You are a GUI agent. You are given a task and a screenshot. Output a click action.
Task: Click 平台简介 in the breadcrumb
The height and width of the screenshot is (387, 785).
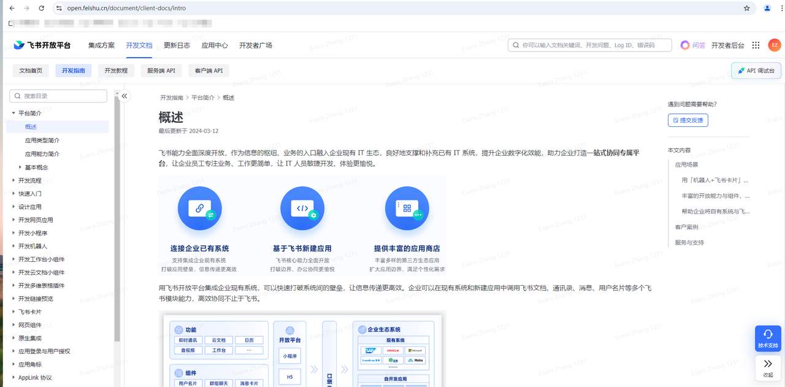pos(203,98)
